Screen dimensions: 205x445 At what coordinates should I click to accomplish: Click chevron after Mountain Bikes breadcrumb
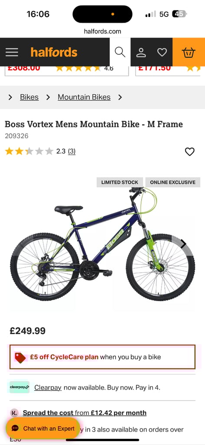point(120,97)
